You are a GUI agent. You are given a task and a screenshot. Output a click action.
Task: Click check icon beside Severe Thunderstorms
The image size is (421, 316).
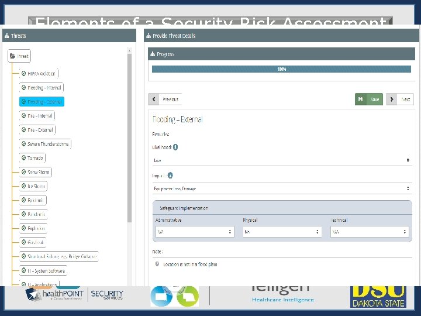click(x=23, y=144)
